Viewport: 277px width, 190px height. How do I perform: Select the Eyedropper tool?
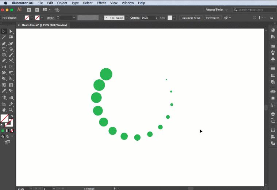[4, 91]
